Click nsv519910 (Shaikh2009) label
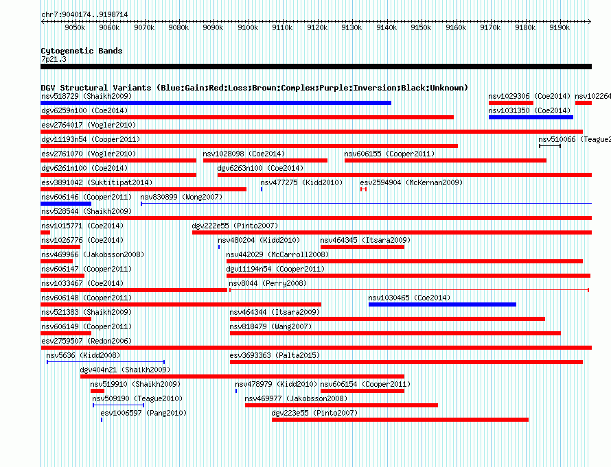Image resolution: width=611 pixels, height=467 pixels. pyautogui.click(x=136, y=384)
